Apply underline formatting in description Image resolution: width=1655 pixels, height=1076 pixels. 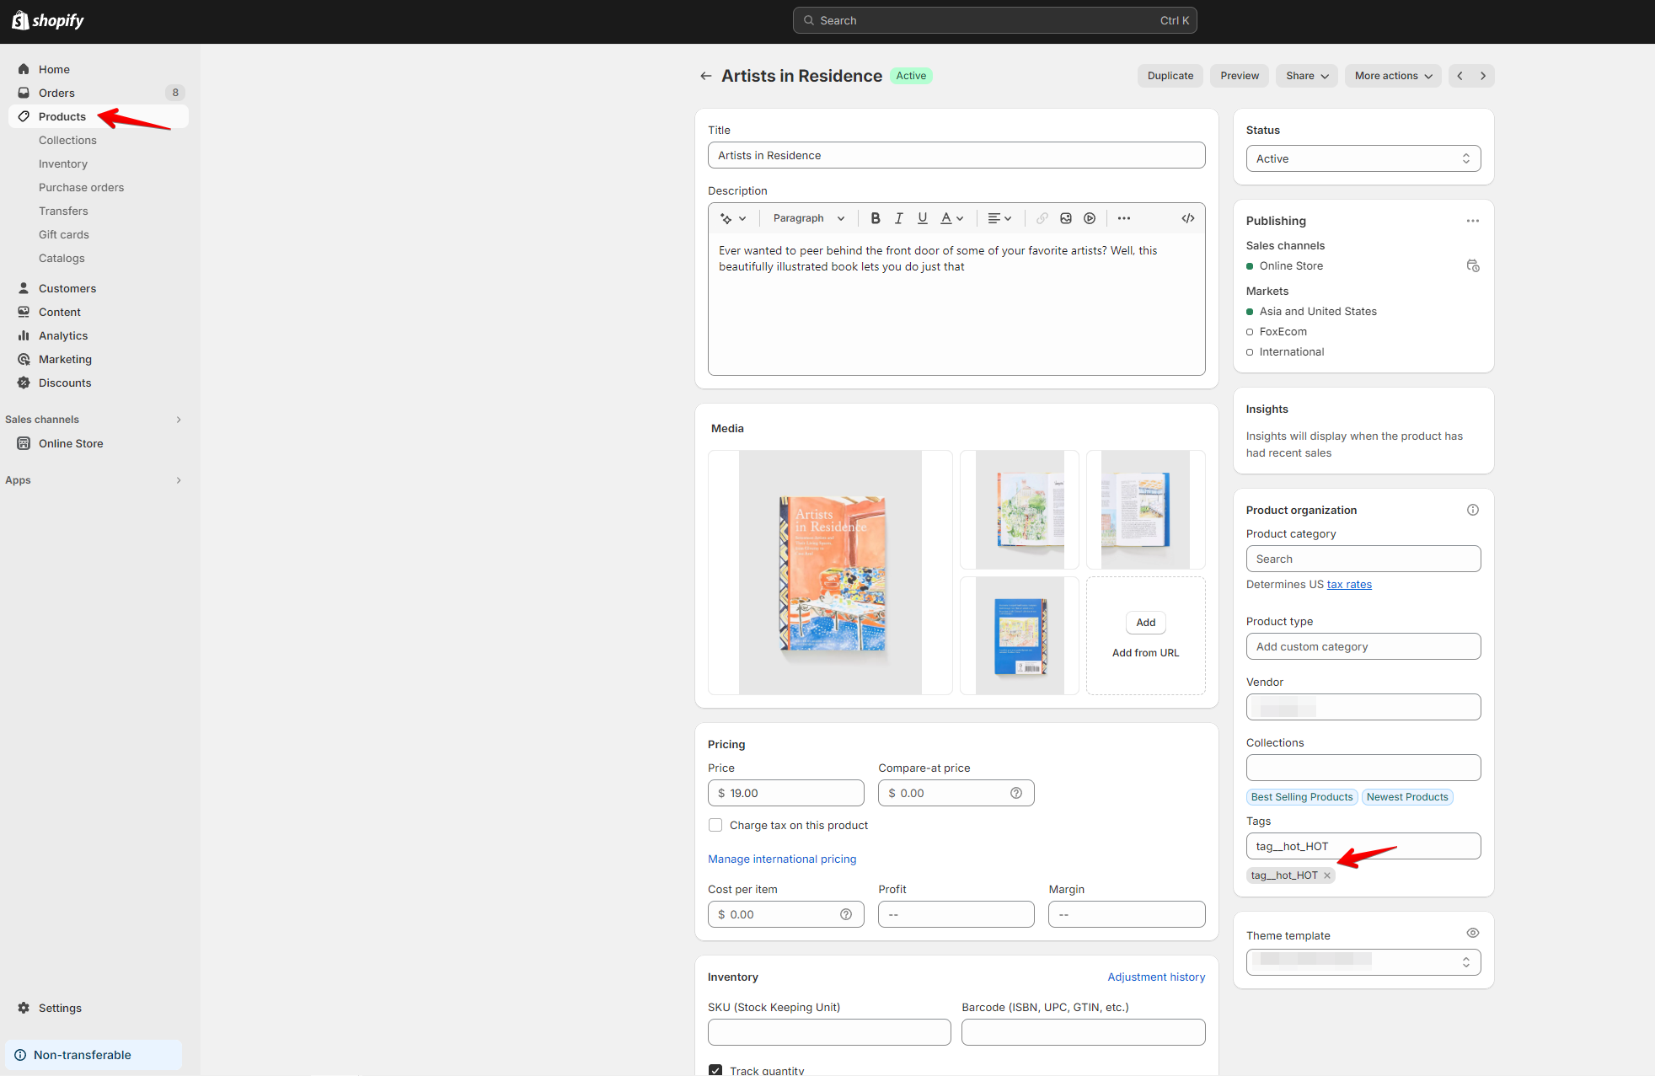(923, 218)
